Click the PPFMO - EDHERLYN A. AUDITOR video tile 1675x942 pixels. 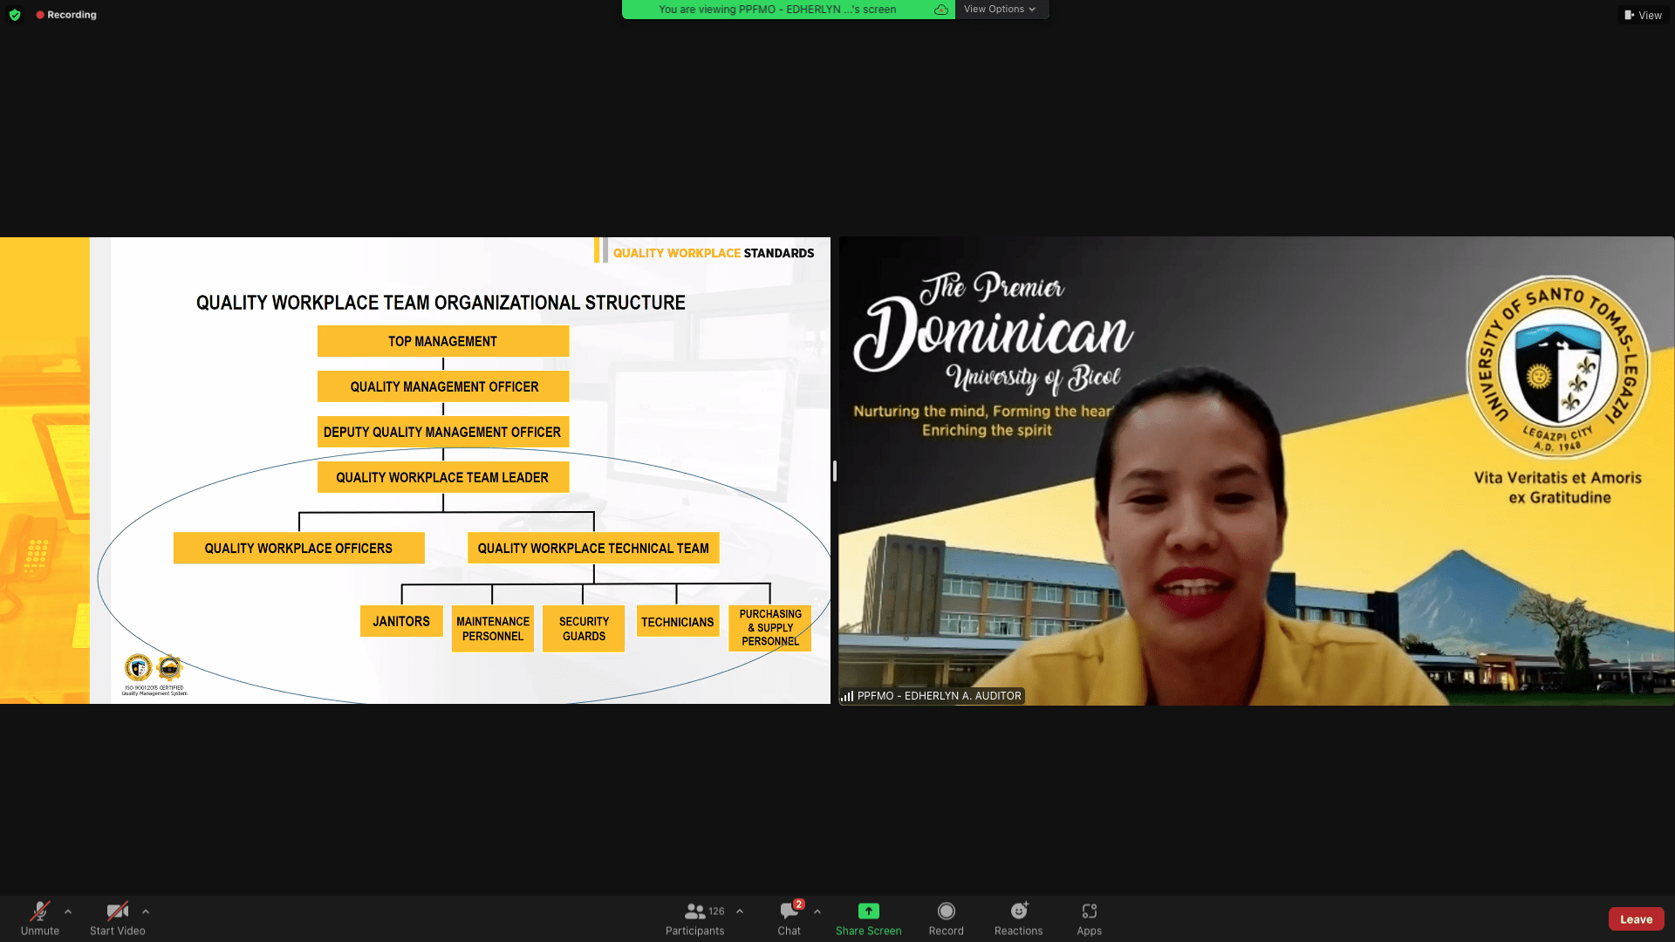click(1256, 471)
